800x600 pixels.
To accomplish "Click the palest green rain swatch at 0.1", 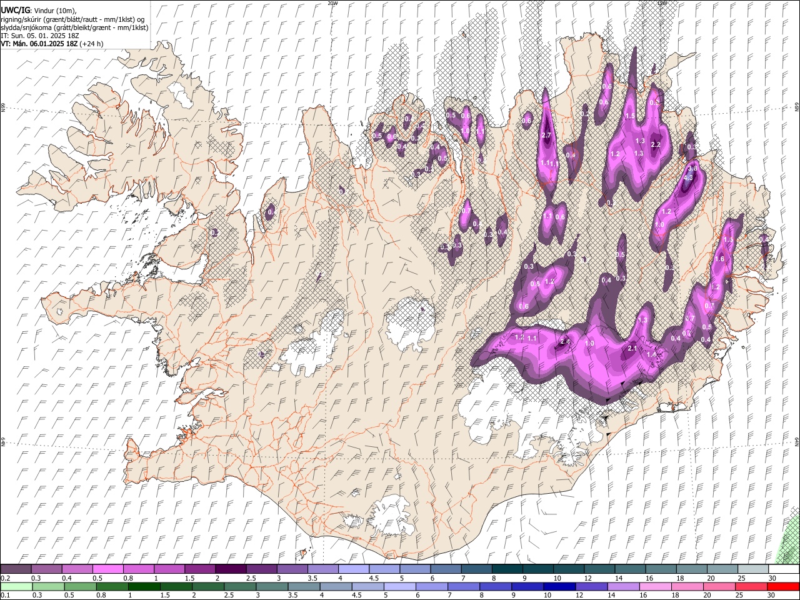I will point(16,586).
